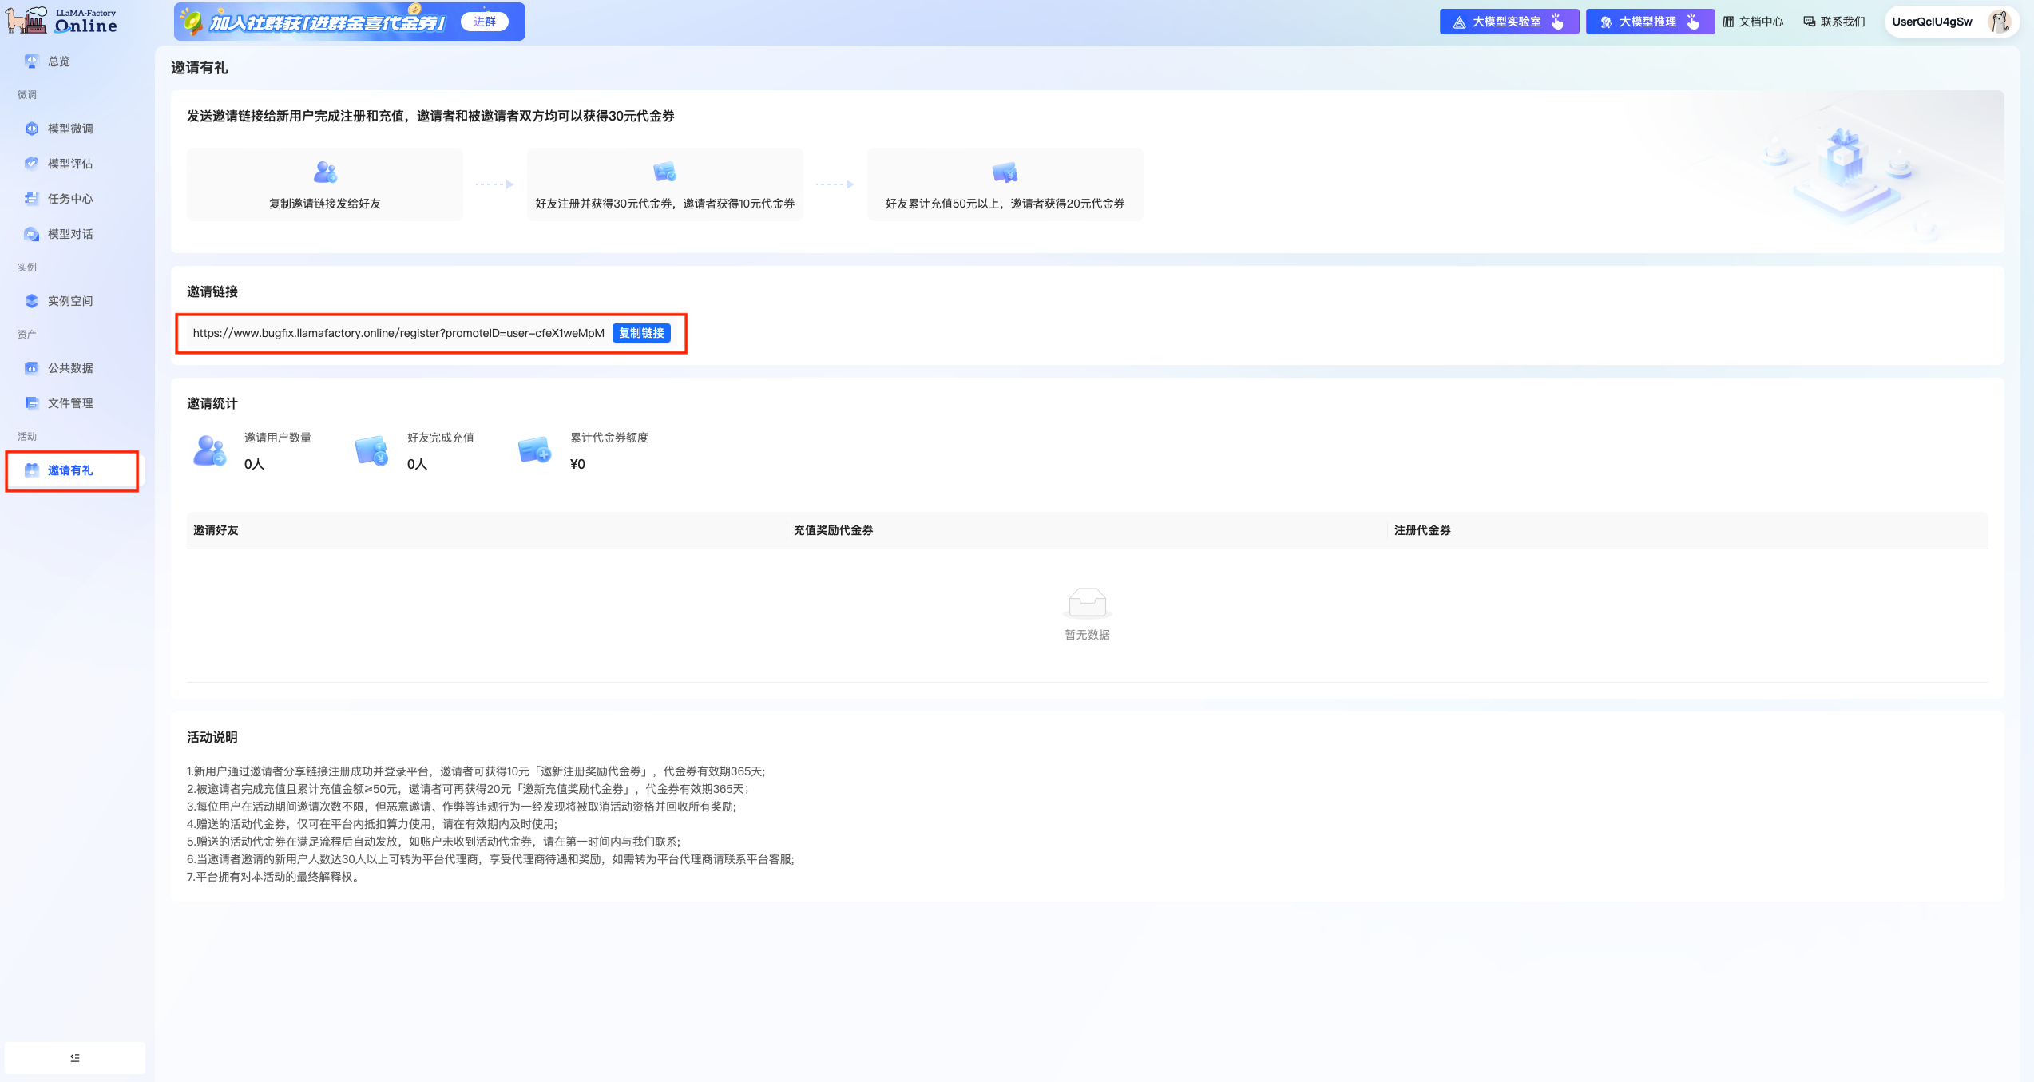The height and width of the screenshot is (1082, 2034).
Task: Open 模型微调 in the sidebar
Action: pyautogui.click(x=69, y=129)
